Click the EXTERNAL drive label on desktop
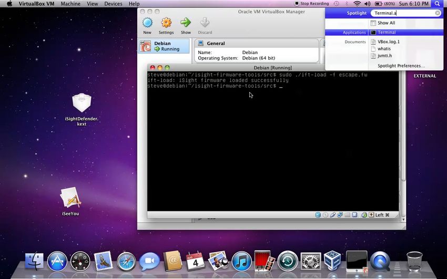Viewport: 447px width, 279px height. pyautogui.click(x=425, y=76)
